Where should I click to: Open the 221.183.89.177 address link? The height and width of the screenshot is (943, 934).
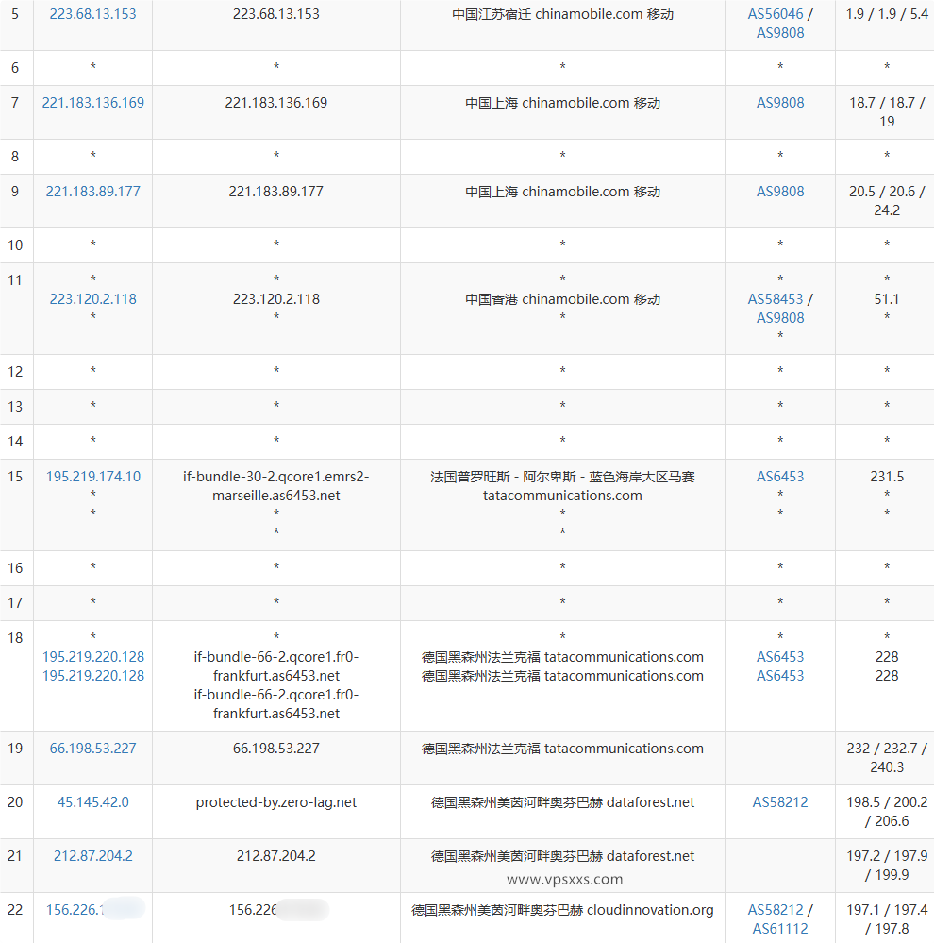[x=92, y=191]
